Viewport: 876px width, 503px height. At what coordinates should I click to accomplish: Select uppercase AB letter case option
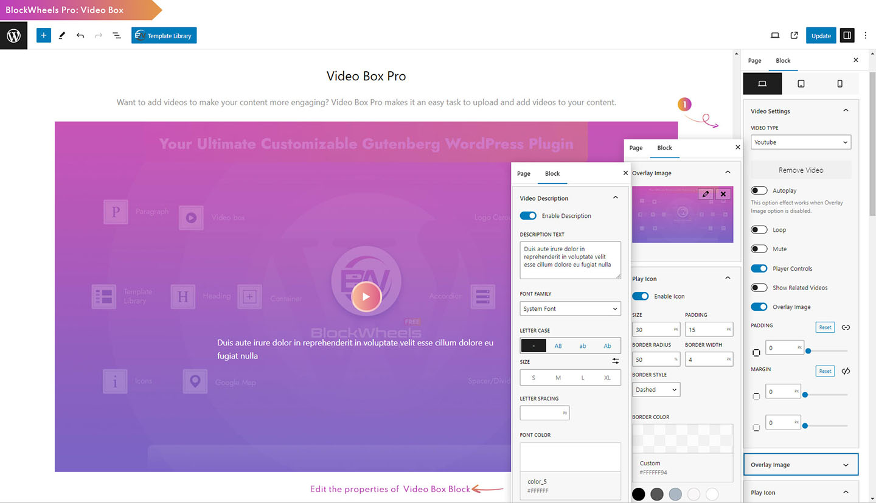pos(558,346)
